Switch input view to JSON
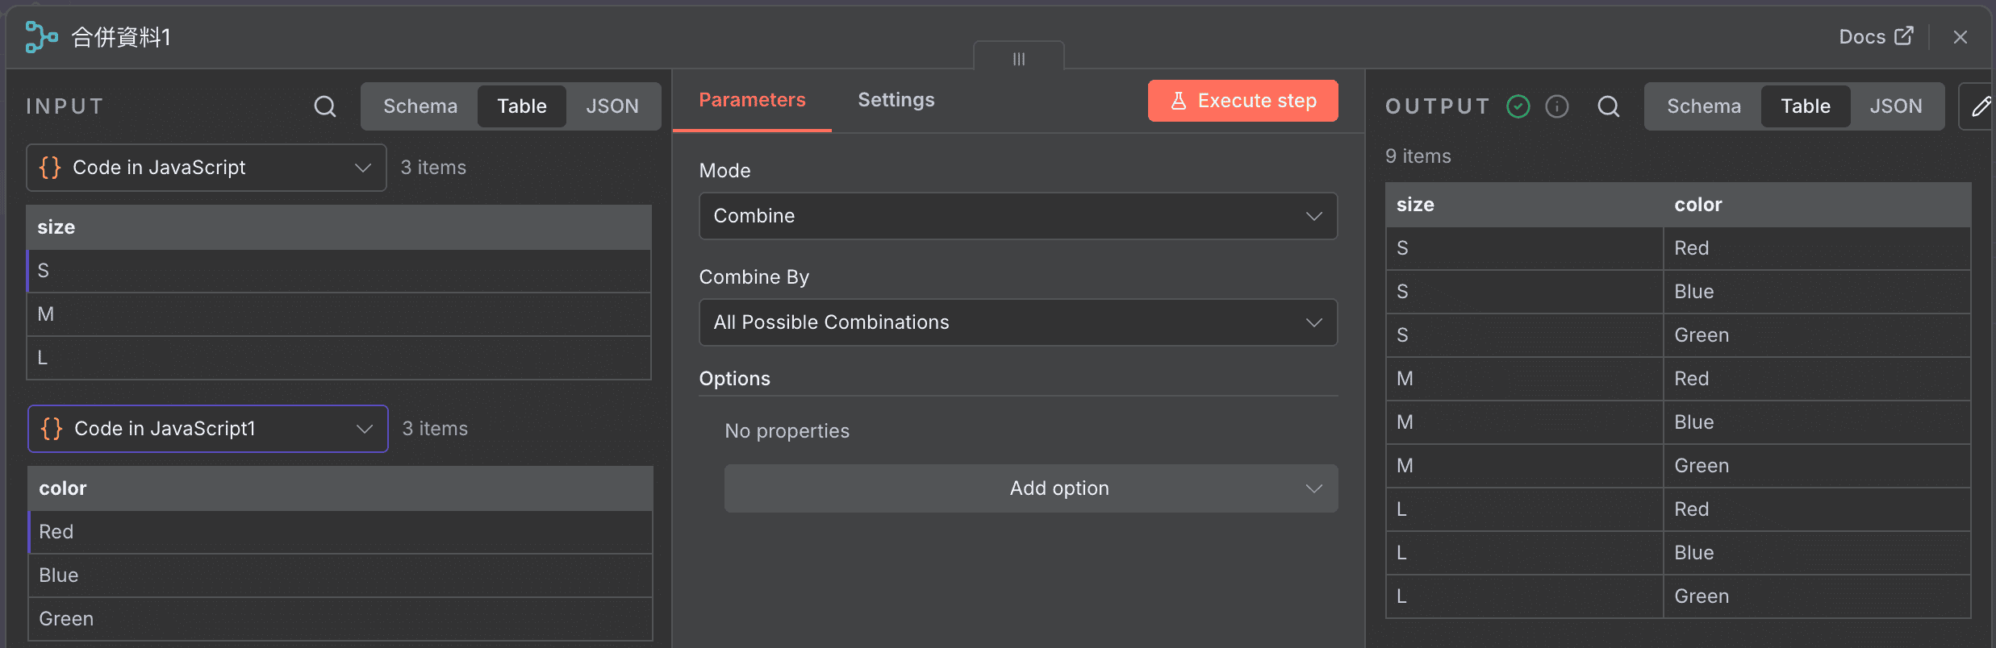This screenshot has height=648, width=1996. point(612,106)
